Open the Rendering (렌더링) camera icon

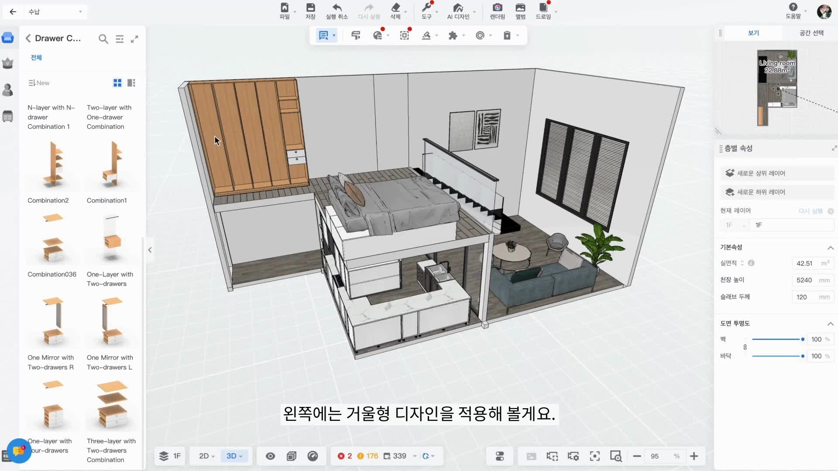pos(497,8)
